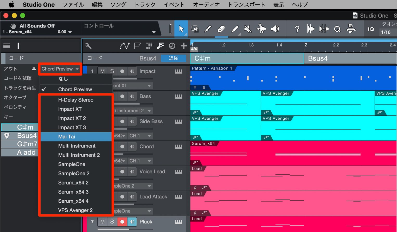This screenshot has width=397, height=232.
Task: Click the C♯m chord event on timeline
Action: 247,58
